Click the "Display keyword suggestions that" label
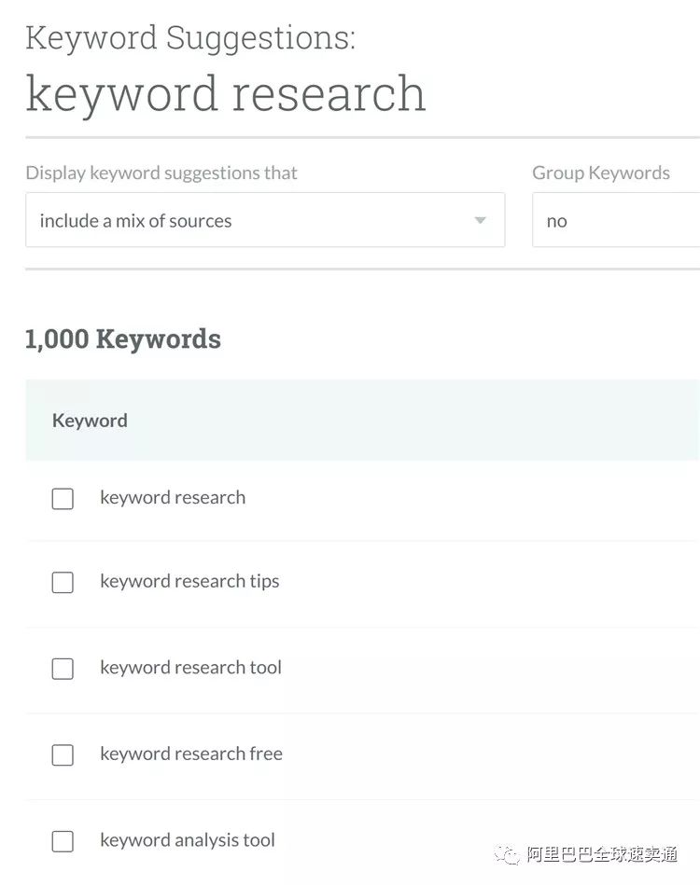The width and height of the screenshot is (700, 885). pyautogui.click(x=161, y=173)
